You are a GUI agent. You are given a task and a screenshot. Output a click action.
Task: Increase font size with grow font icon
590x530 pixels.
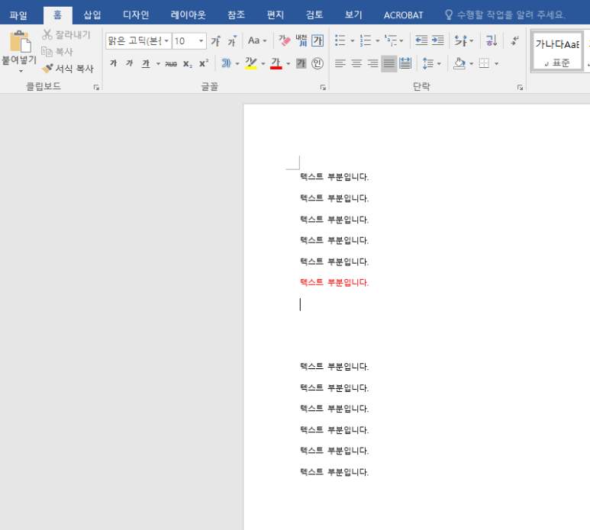tap(215, 40)
